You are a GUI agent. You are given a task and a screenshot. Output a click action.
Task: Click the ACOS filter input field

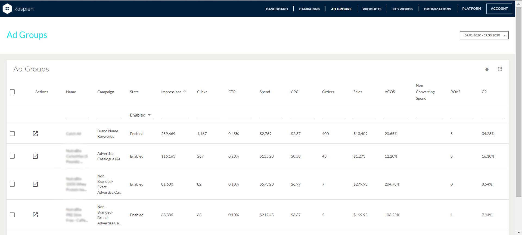[x=396, y=115]
